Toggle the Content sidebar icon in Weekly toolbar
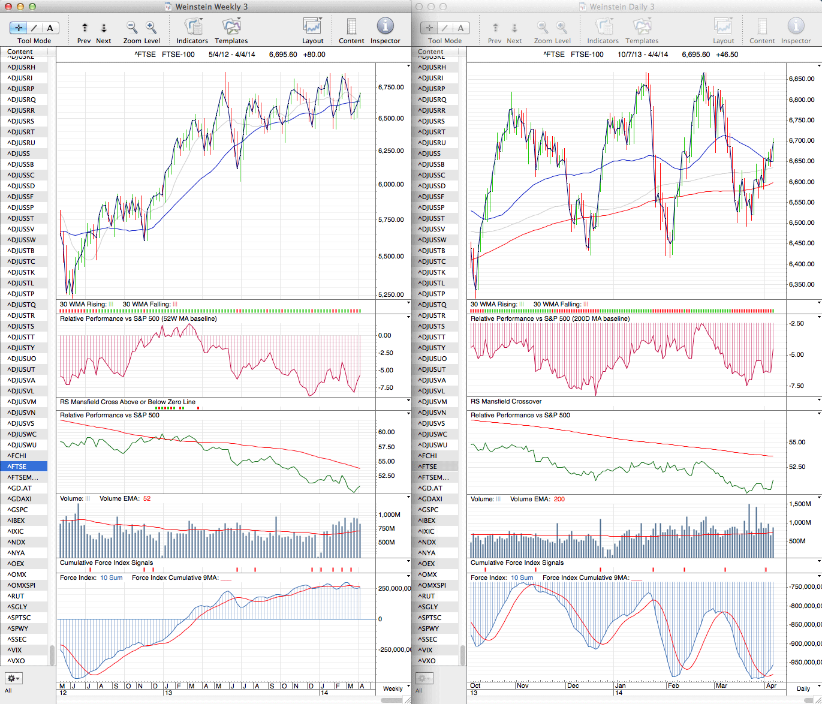Screen dimensions: 822x704 click(351, 27)
